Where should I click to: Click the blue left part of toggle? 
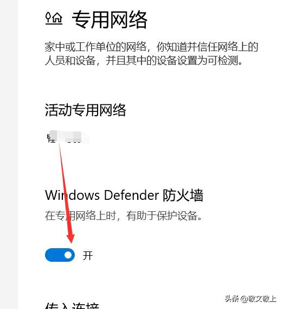tap(55, 255)
